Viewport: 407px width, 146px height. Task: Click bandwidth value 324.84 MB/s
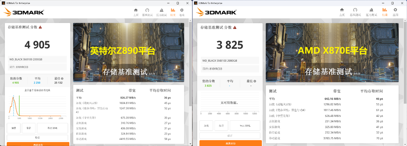(x=129, y=133)
